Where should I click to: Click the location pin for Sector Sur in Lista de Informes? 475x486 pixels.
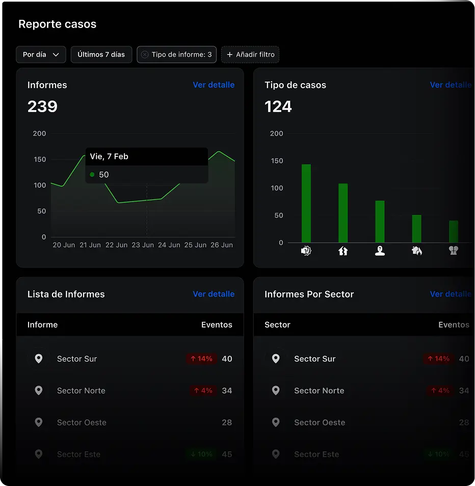click(x=38, y=359)
